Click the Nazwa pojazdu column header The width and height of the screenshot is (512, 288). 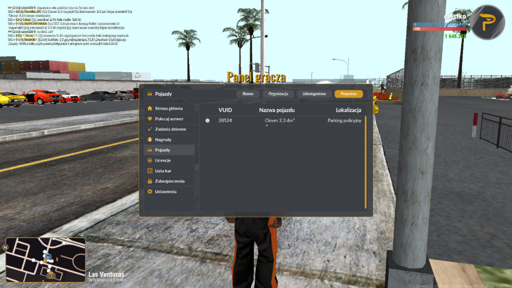click(277, 110)
